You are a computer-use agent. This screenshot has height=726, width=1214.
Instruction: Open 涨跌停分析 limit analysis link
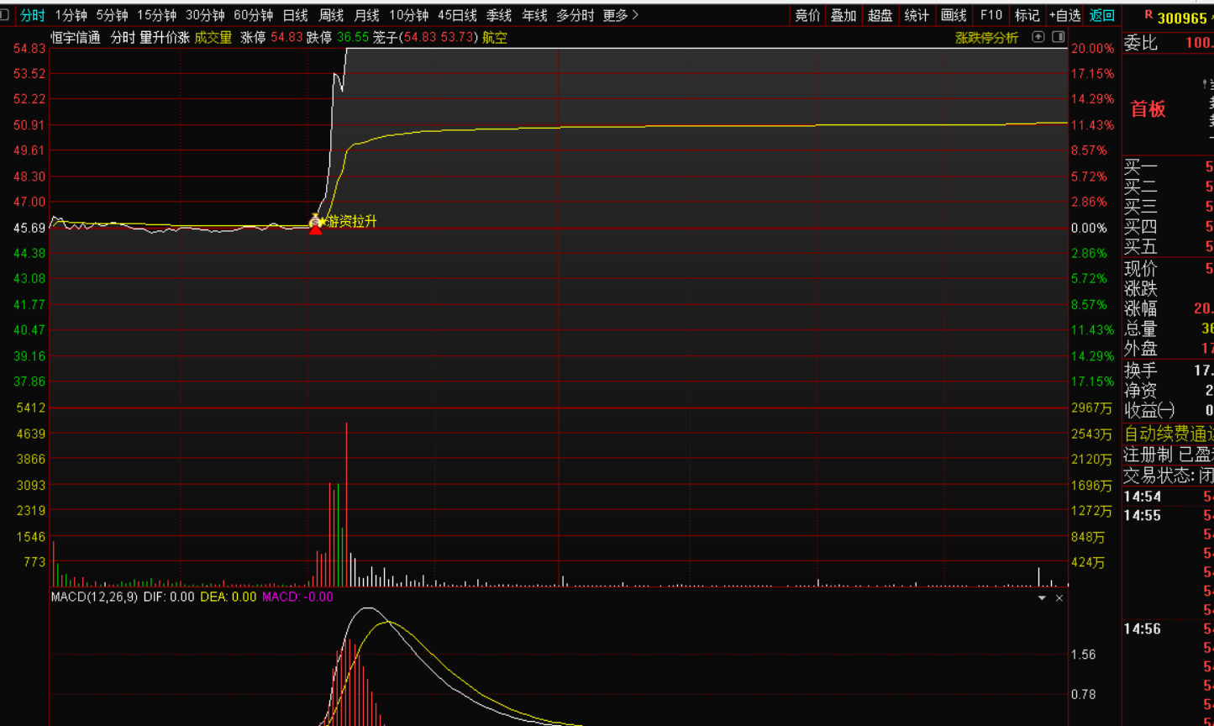tap(986, 38)
